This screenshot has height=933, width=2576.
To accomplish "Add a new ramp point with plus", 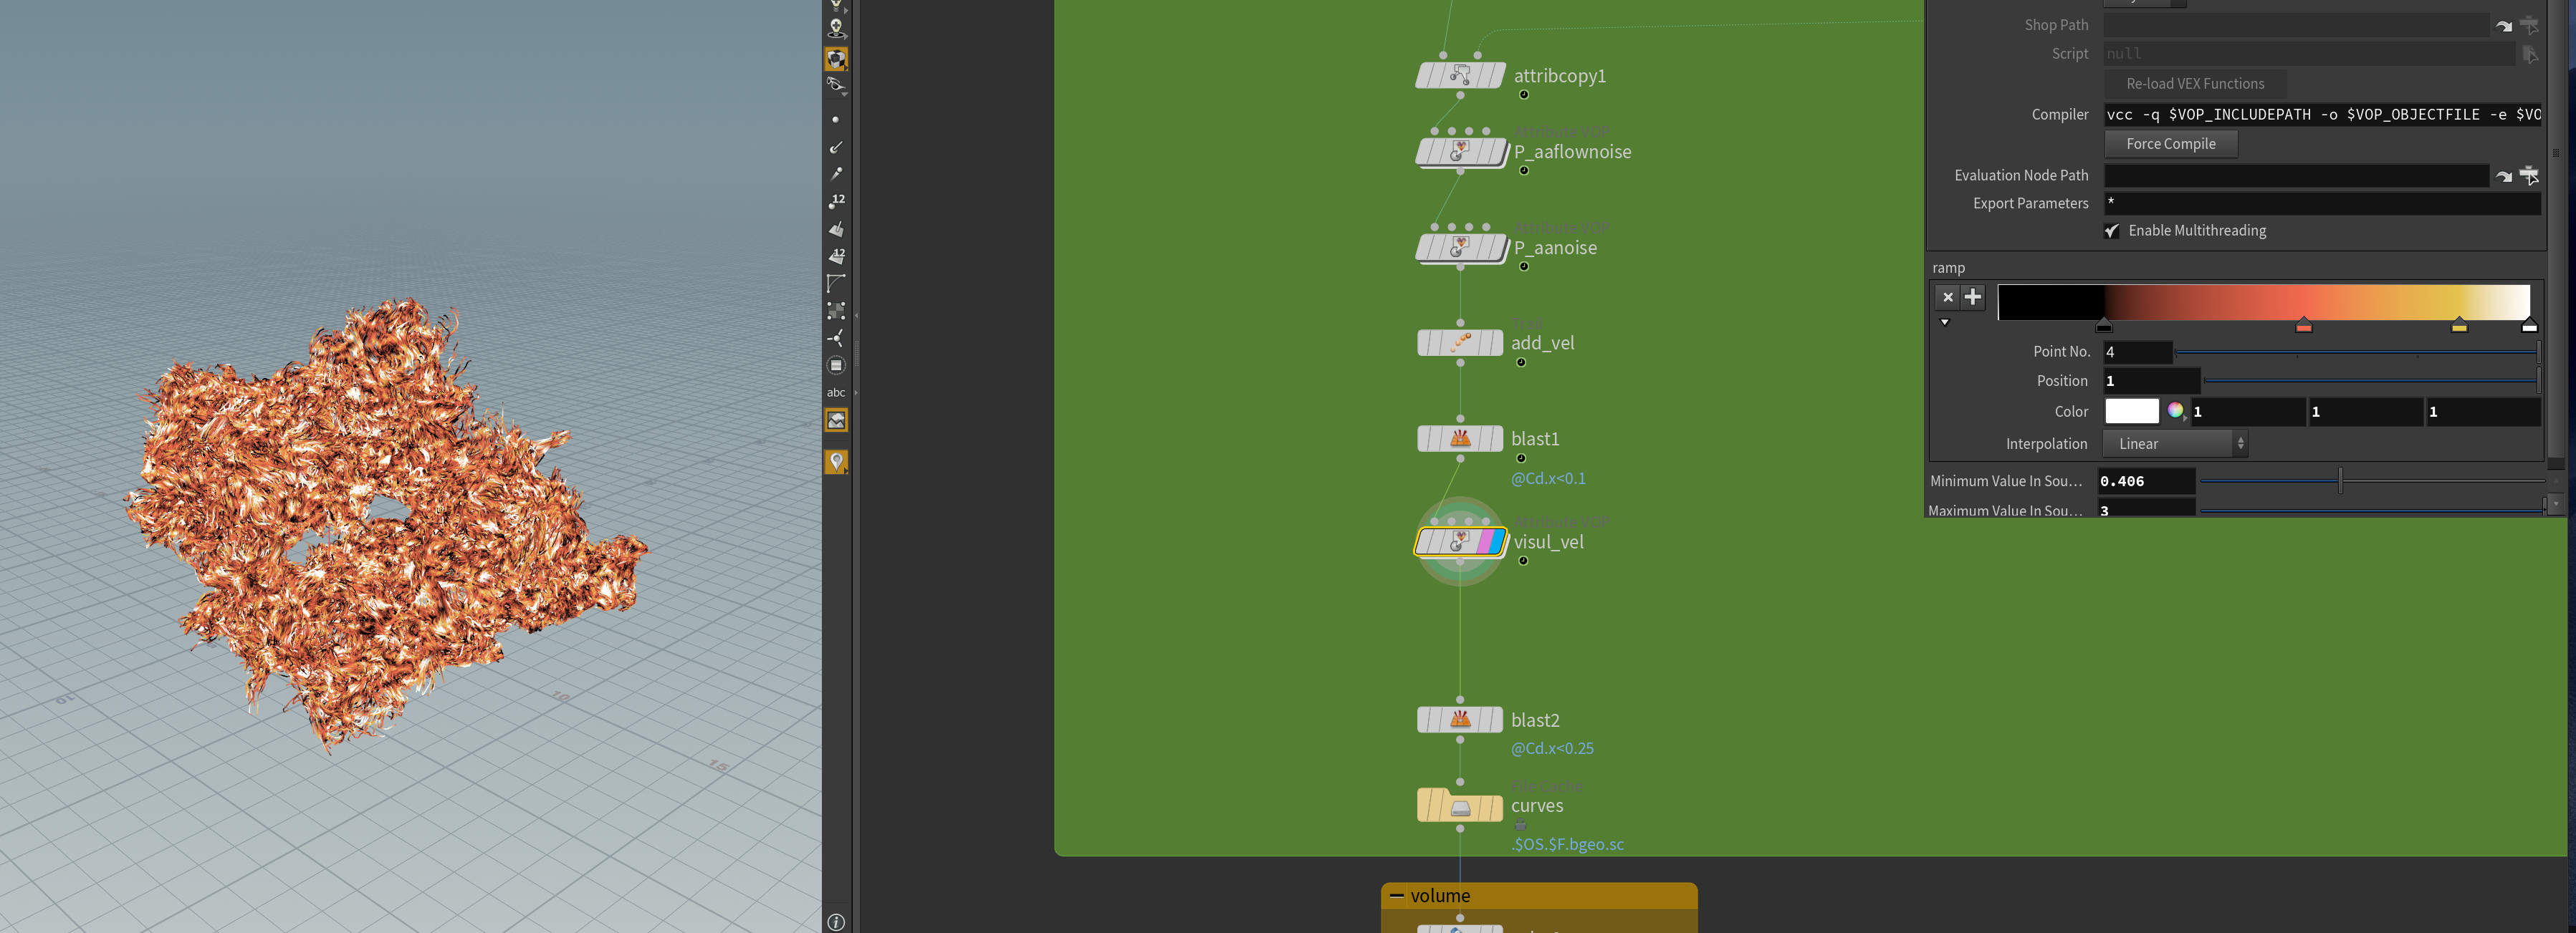I will pyautogui.click(x=1972, y=296).
